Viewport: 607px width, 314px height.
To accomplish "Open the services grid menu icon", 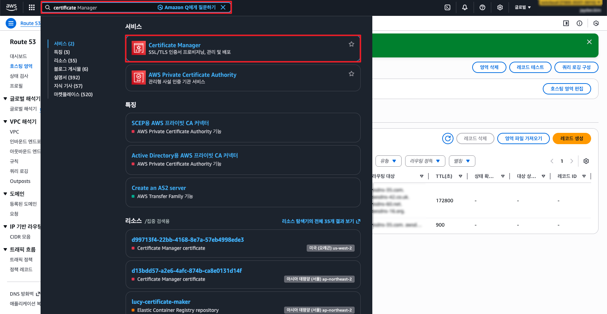I will (x=32, y=7).
